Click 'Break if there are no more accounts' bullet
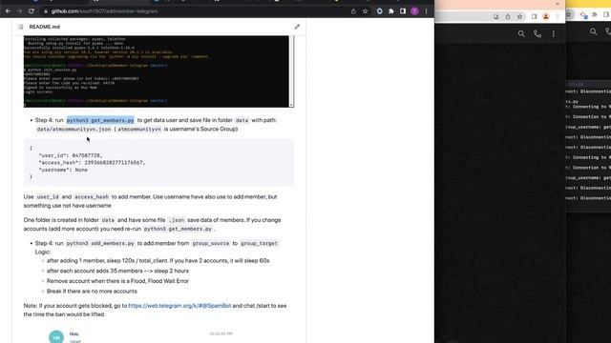611x343 pixels. [92, 291]
